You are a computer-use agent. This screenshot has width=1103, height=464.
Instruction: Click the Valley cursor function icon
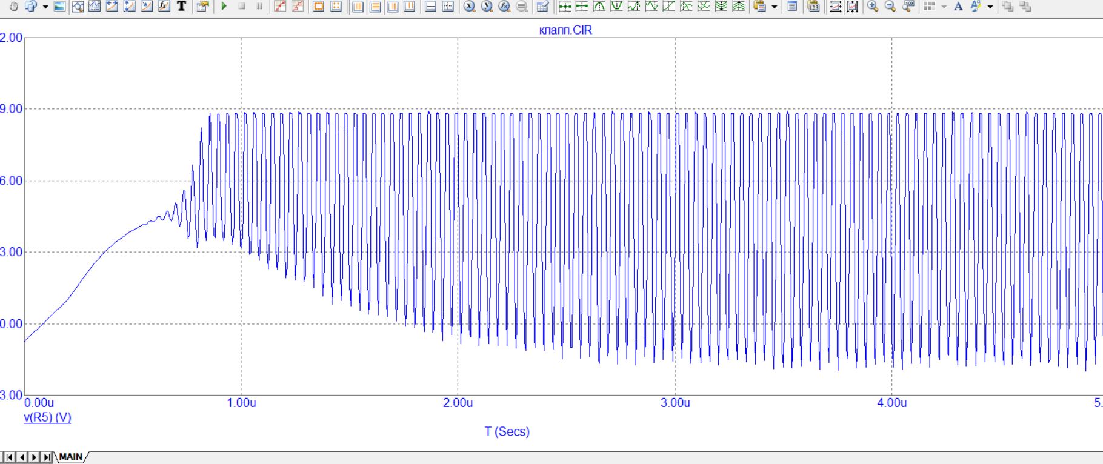point(616,7)
